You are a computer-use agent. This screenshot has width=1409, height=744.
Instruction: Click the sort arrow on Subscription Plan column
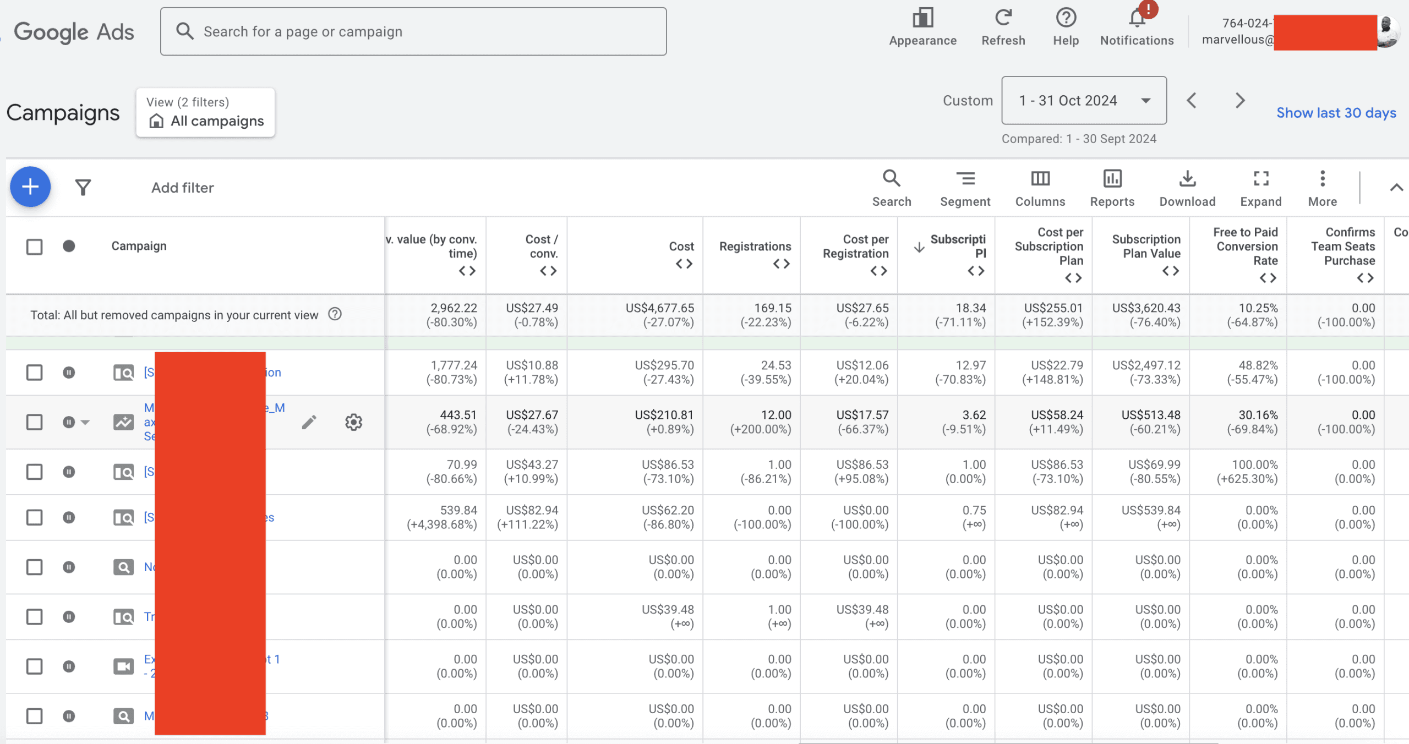(919, 247)
